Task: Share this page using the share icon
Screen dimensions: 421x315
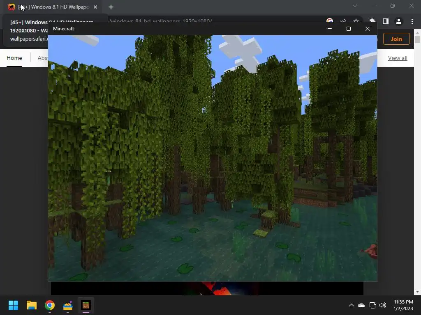Action: 343,21
